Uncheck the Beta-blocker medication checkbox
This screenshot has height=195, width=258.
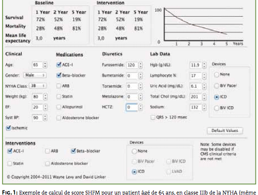click(59, 75)
